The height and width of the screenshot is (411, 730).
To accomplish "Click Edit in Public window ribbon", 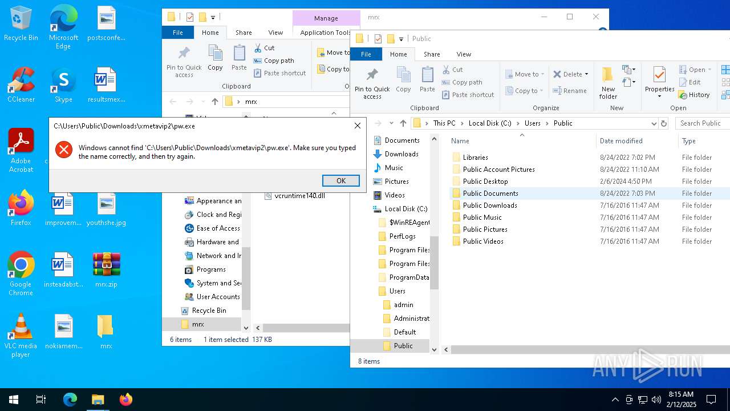I will 690,82.
